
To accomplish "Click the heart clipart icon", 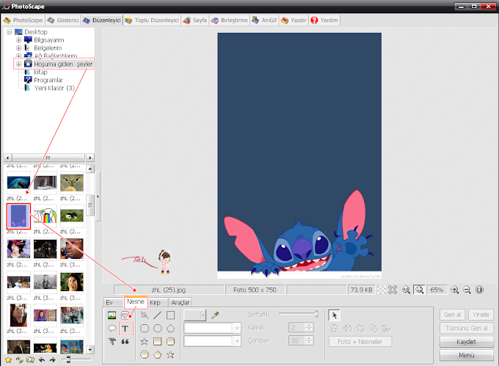I will click(x=125, y=315).
